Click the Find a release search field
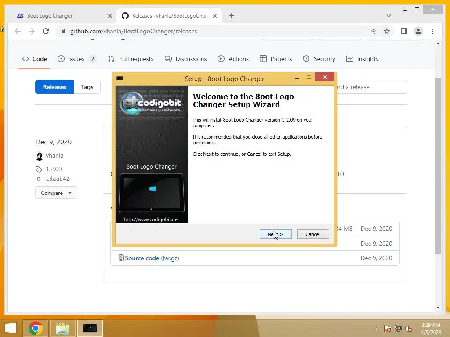450x337 pixels. coord(372,87)
